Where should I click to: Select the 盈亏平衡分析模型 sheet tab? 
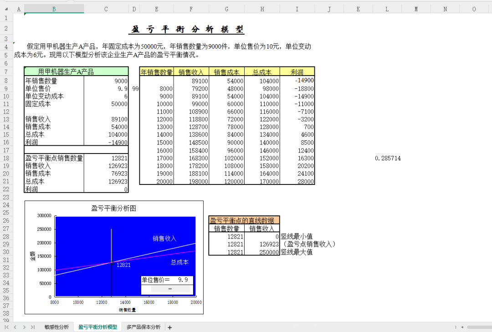tap(97, 327)
